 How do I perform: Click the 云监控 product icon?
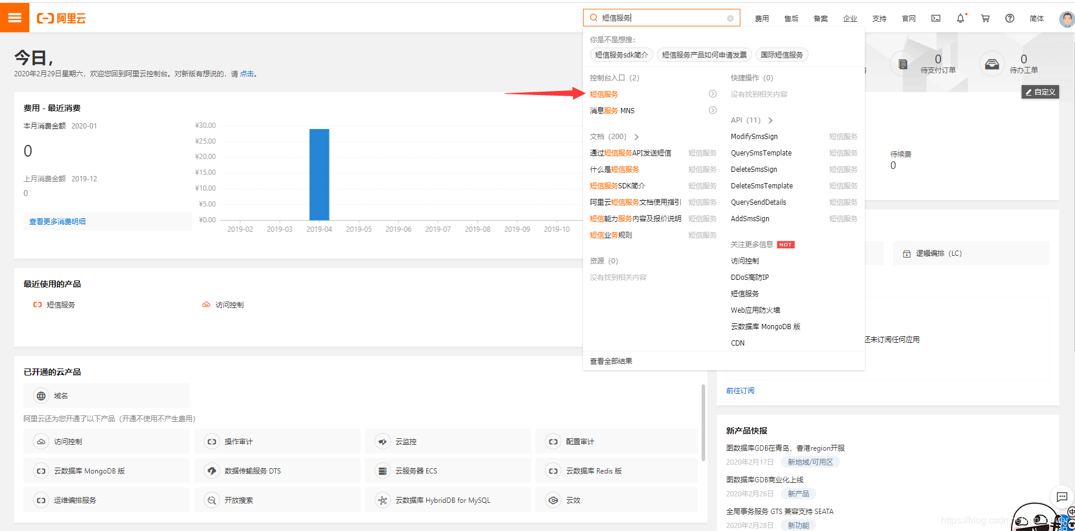coord(383,442)
